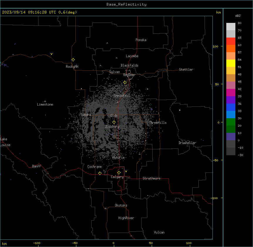The height and width of the screenshot is (247, 253).
Task: Select the green 30 dBZ legend swatch
Action: click(231, 122)
